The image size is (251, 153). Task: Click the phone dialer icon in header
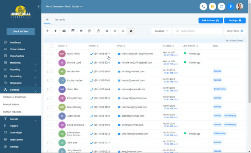[x=203, y=7]
